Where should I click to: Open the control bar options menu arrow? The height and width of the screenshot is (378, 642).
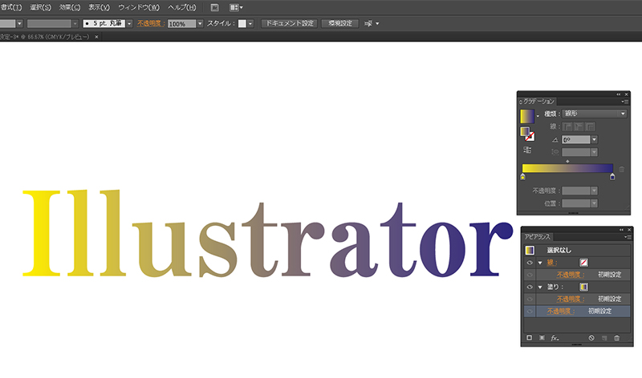click(377, 24)
